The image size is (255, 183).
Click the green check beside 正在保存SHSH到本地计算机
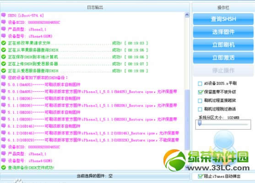click(x=3, y=57)
